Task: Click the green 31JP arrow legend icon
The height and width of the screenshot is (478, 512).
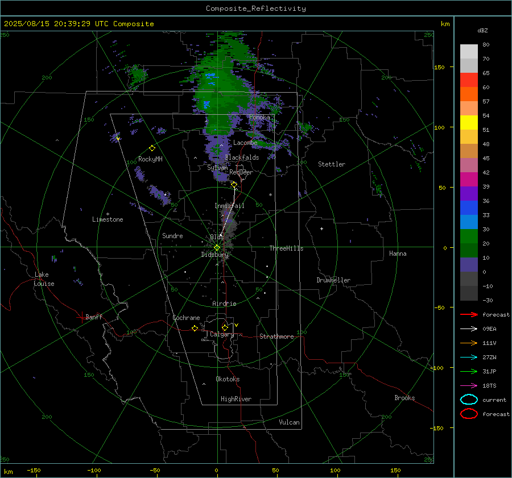Action: 469,371
